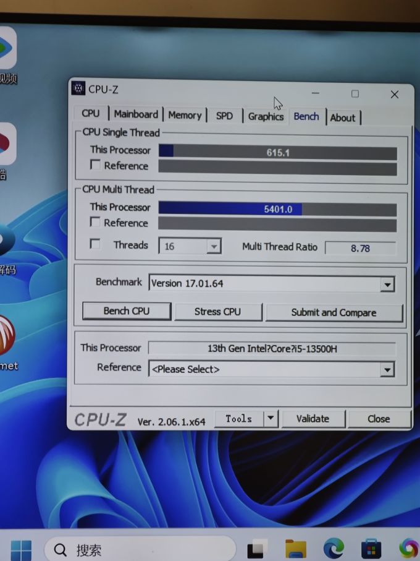
Task: Click the single thread score bar 615.1
Action: (278, 152)
